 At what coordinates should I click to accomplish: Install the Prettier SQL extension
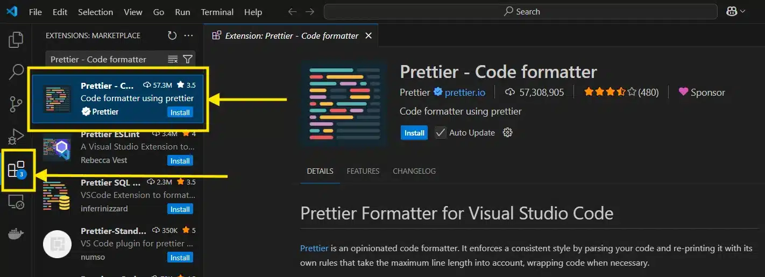[180, 209]
